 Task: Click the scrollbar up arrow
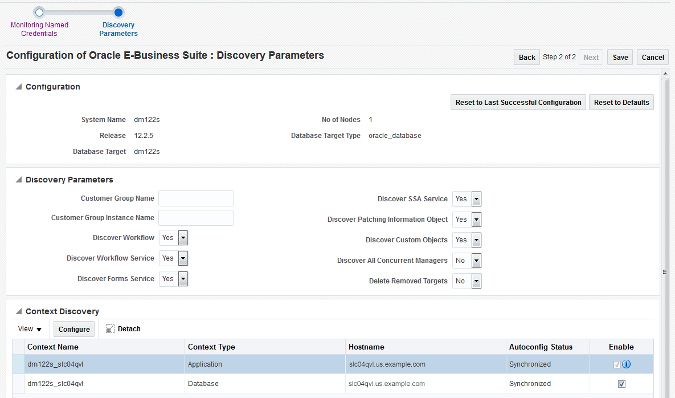pyautogui.click(x=665, y=73)
